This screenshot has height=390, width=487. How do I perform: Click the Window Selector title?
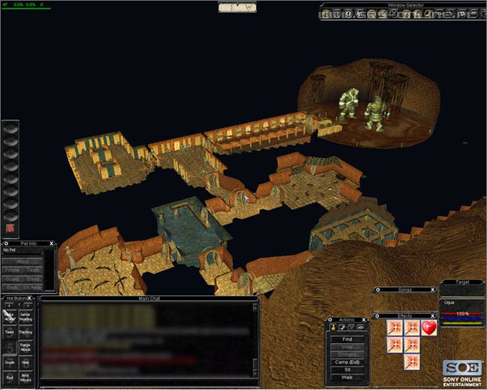(406, 5)
